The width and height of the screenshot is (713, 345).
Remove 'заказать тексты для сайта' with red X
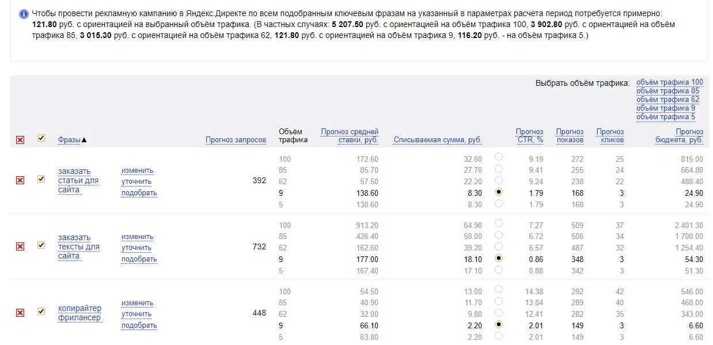coord(20,247)
